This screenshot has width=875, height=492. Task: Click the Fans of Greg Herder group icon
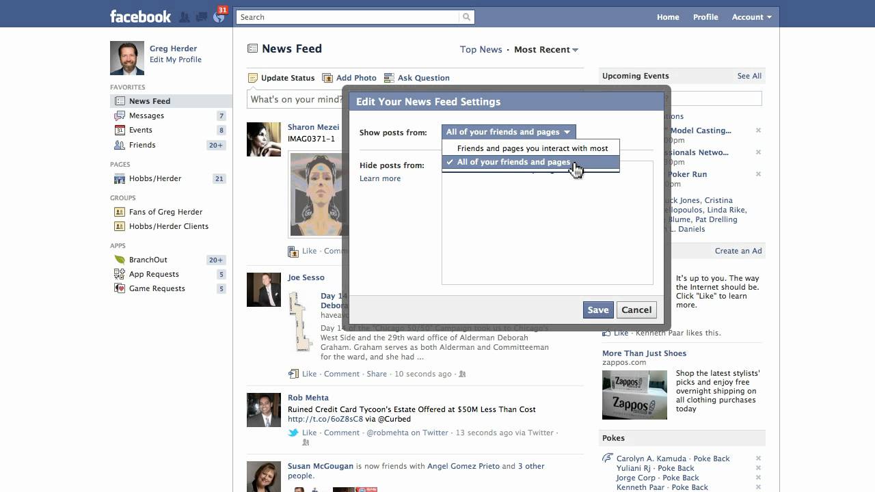point(120,212)
